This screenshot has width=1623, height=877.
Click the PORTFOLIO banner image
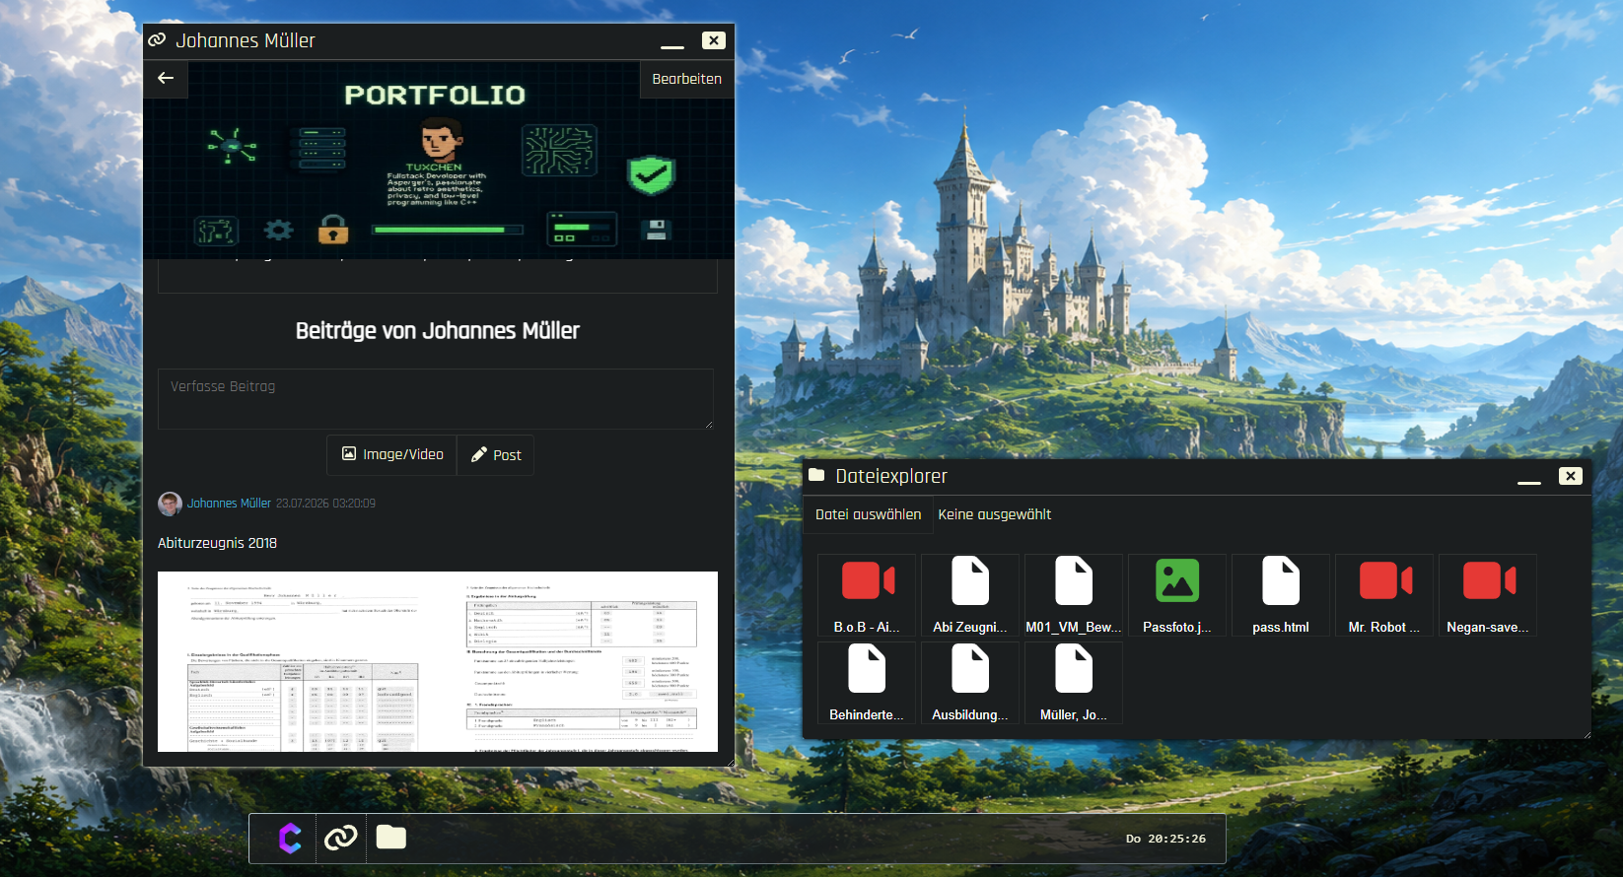439,160
